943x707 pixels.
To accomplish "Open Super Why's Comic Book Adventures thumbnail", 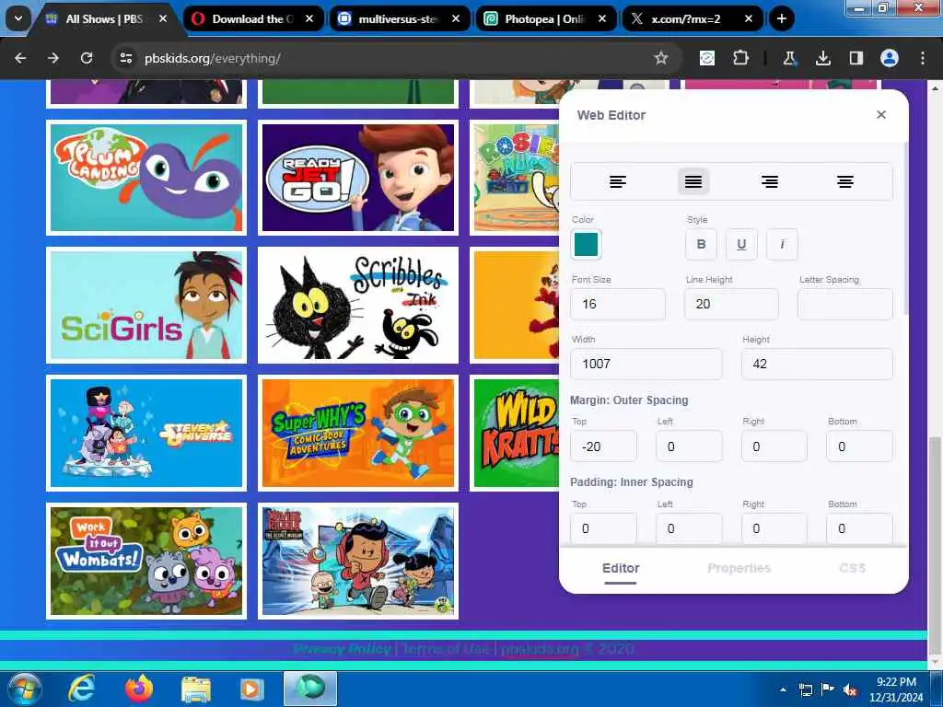I will coord(358,433).
